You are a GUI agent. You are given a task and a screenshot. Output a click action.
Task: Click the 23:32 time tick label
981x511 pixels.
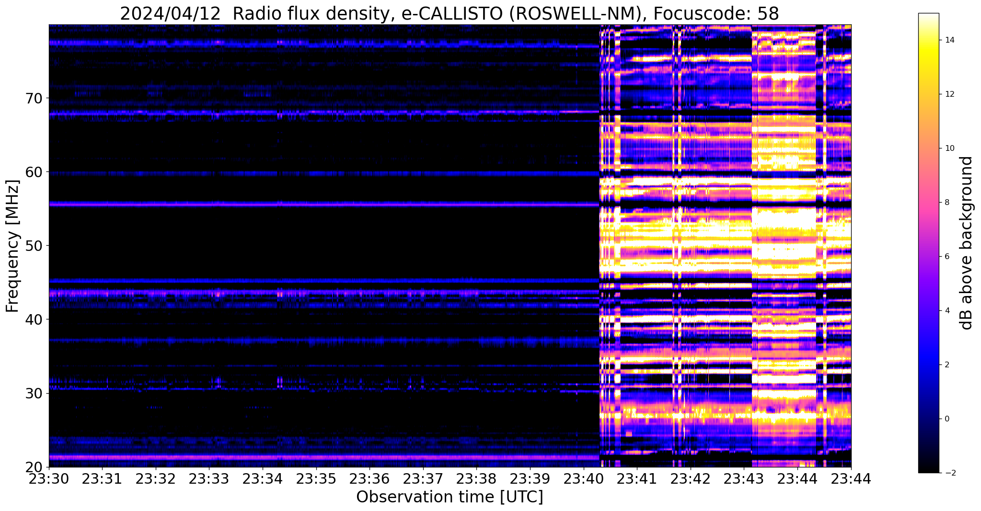pos(156,478)
